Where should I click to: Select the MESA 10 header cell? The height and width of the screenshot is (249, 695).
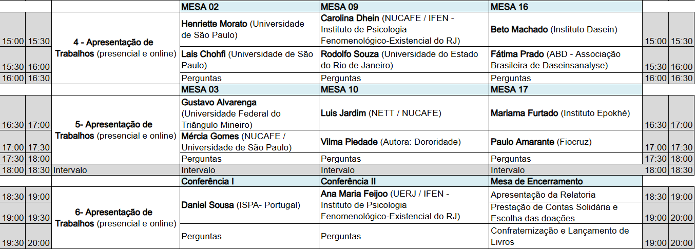tap(403, 89)
